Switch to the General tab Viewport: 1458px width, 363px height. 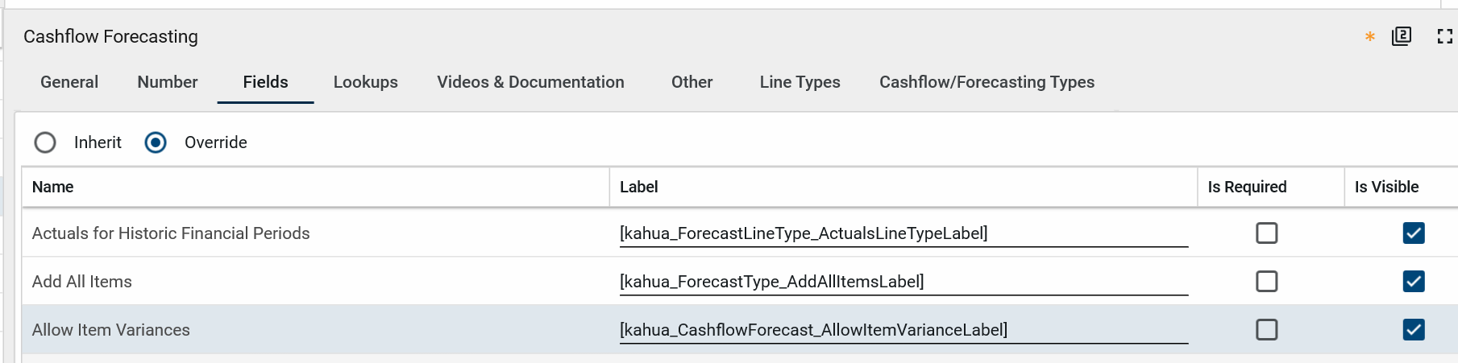[69, 82]
